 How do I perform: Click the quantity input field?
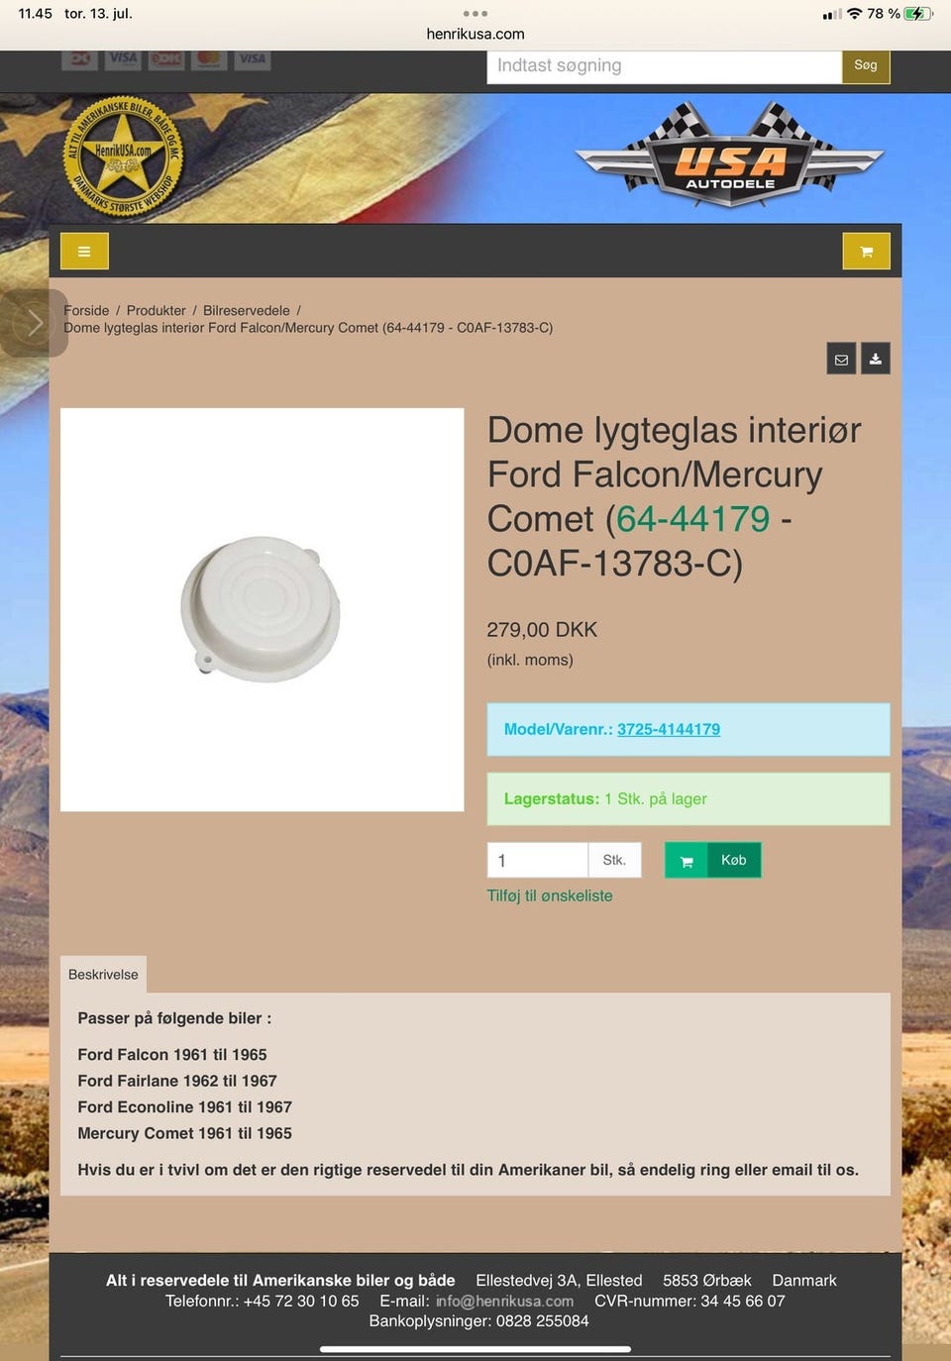[x=538, y=860]
